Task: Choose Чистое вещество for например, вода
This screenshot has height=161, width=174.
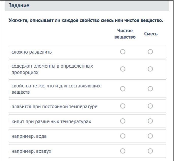Action: coord(123,136)
